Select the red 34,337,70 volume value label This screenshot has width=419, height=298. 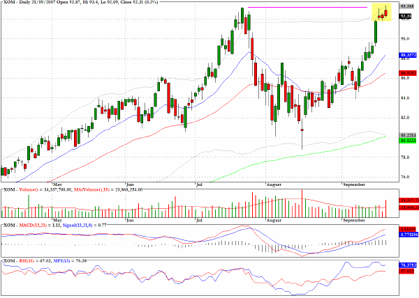(409, 201)
